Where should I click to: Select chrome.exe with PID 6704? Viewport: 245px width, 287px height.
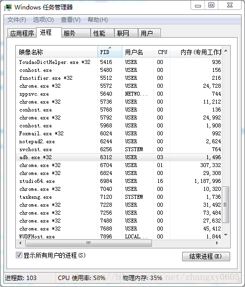click(119, 165)
